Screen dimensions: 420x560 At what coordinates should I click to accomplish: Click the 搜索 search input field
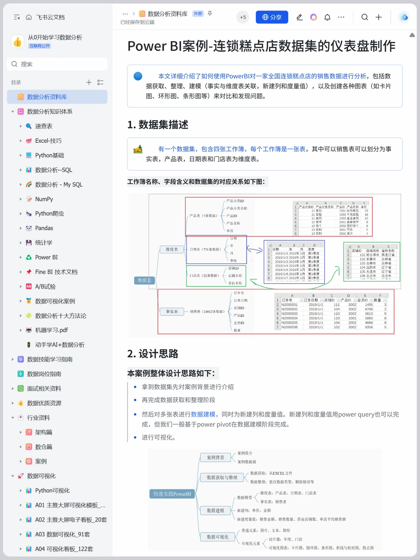click(57, 64)
